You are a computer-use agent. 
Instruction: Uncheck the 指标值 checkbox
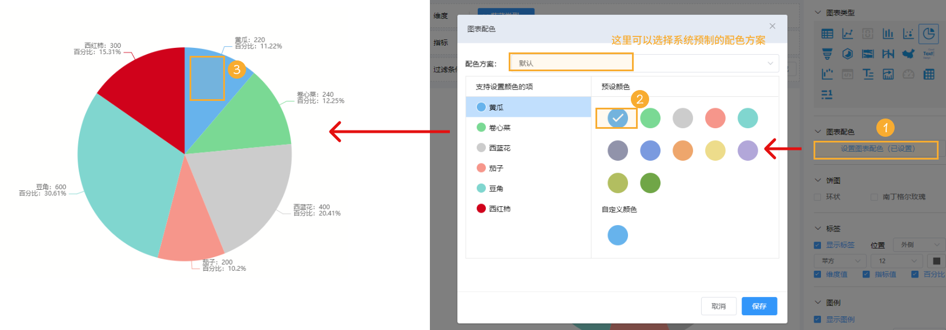click(x=866, y=274)
